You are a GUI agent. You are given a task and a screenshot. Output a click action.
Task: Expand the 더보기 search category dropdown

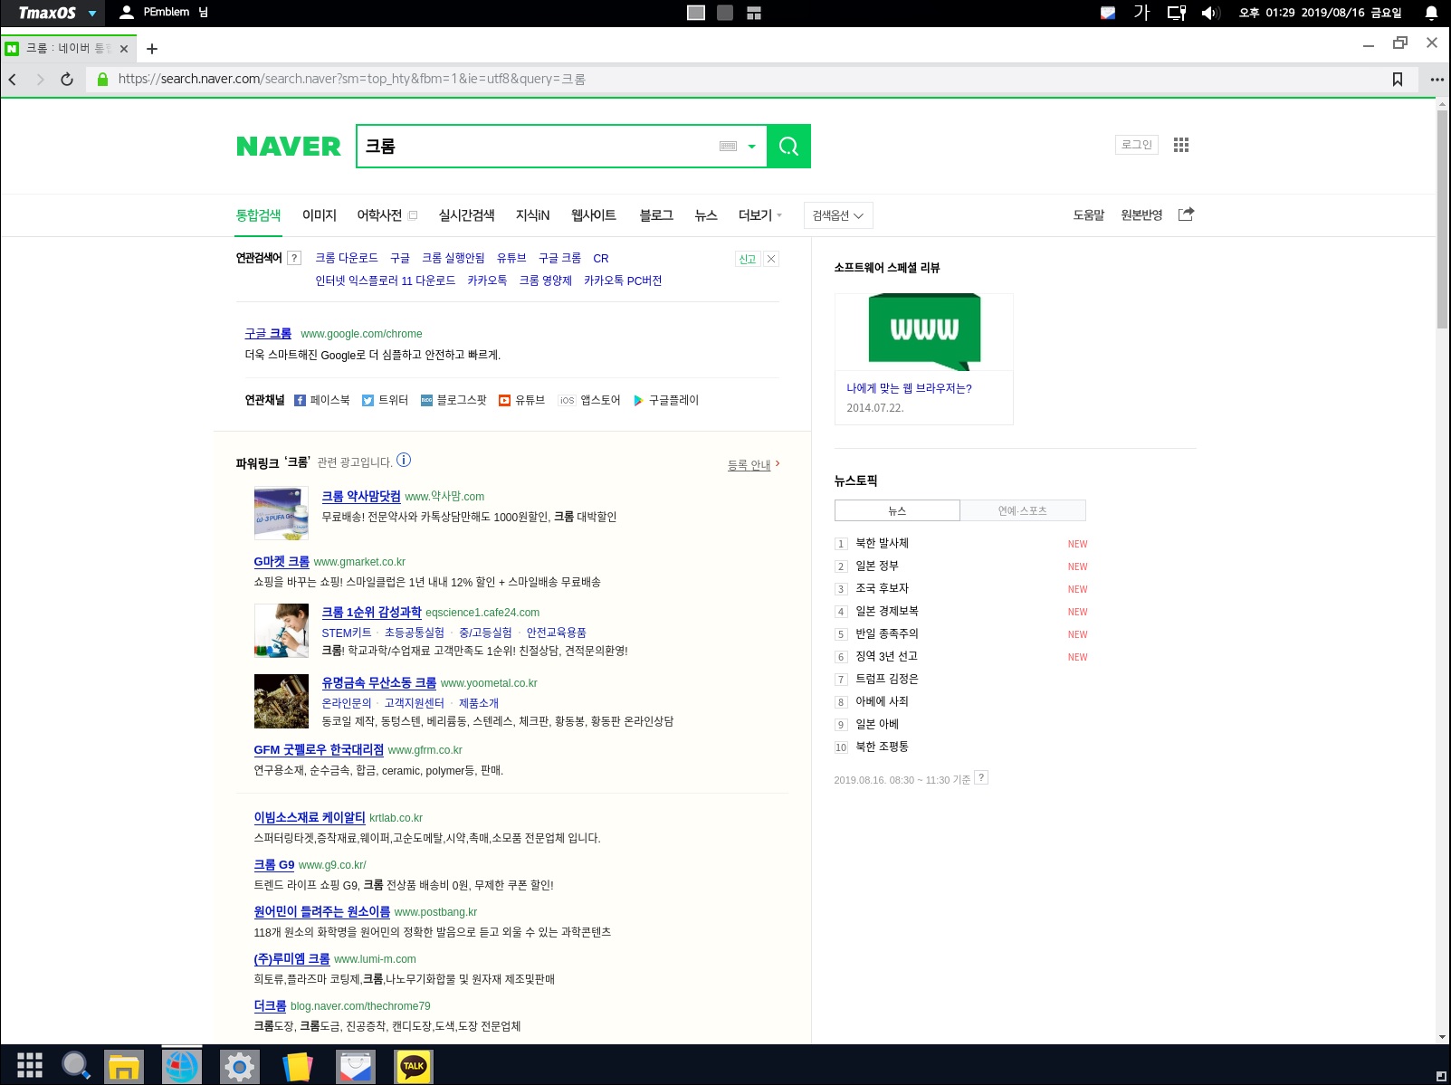coord(757,215)
